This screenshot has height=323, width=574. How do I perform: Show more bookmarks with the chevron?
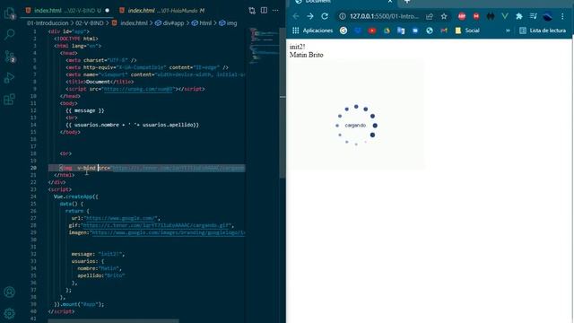pos(508,31)
